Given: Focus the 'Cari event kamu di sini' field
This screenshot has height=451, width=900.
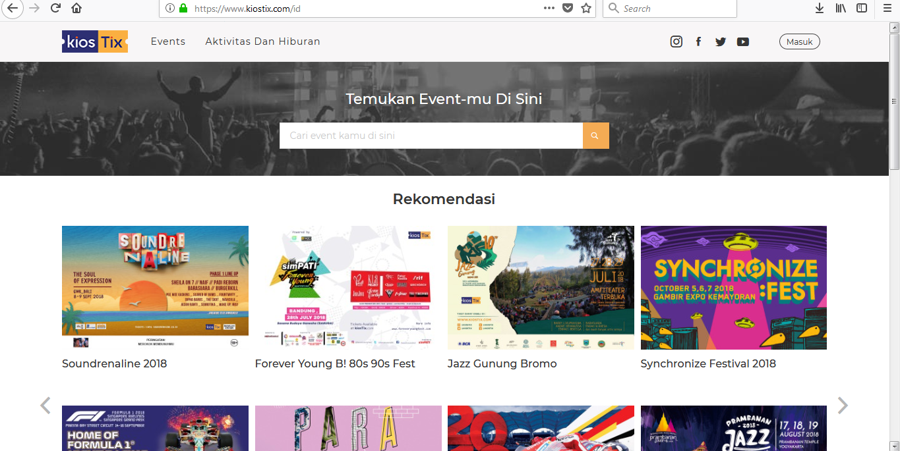Looking at the screenshot, I should click(x=431, y=136).
